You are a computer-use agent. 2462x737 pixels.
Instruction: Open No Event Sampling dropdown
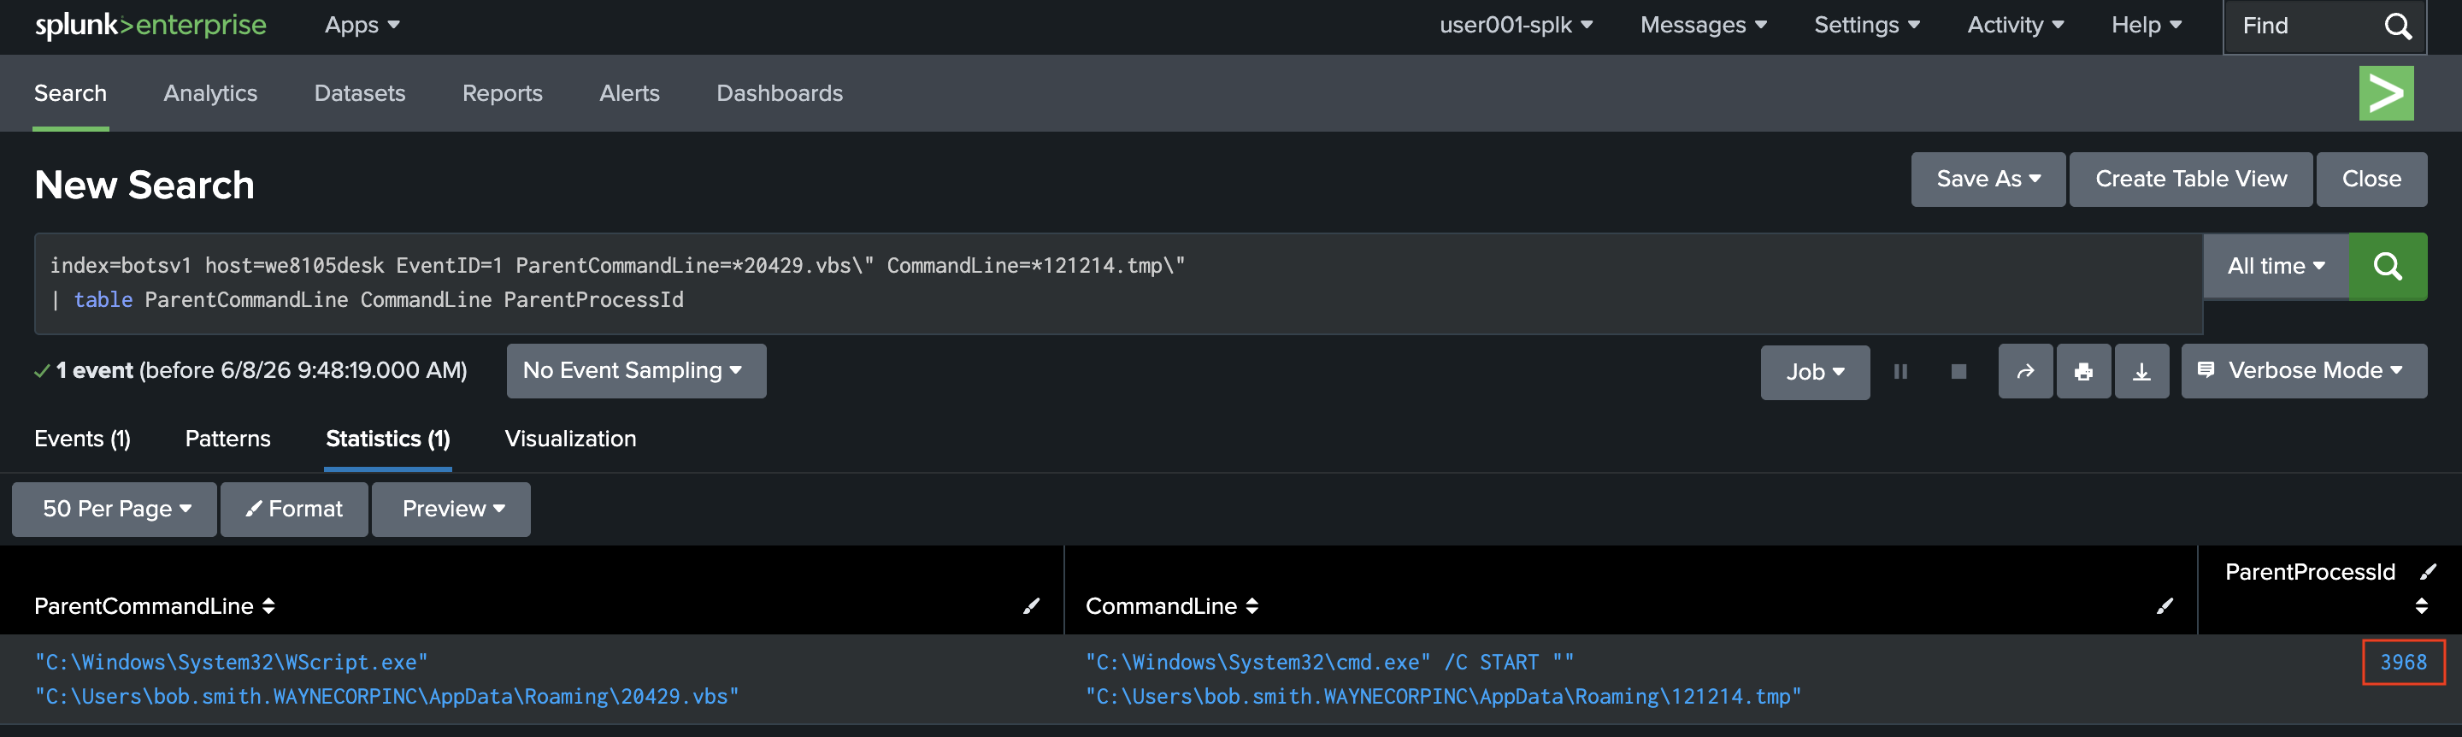click(635, 371)
